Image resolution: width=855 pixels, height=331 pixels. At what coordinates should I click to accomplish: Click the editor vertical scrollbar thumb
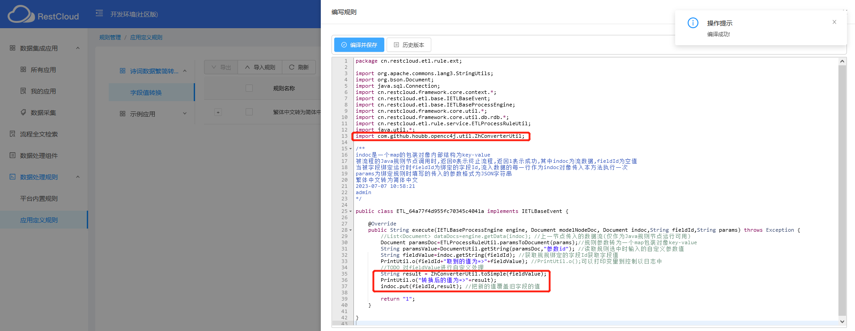click(842, 190)
